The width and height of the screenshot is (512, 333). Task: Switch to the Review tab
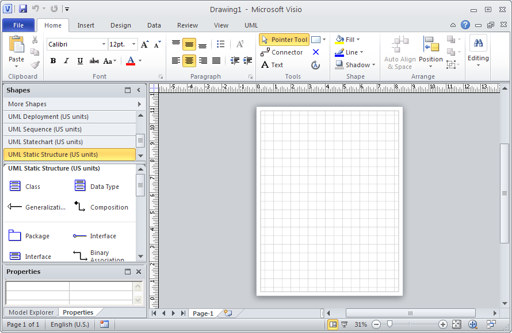(188, 25)
